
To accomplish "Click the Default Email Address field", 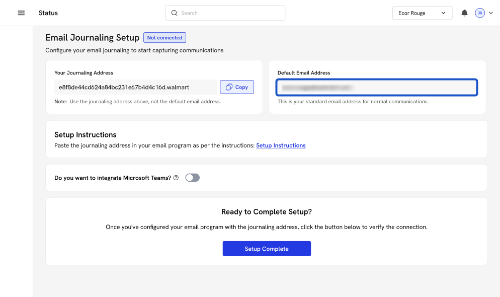I will [x=376, y=88].
